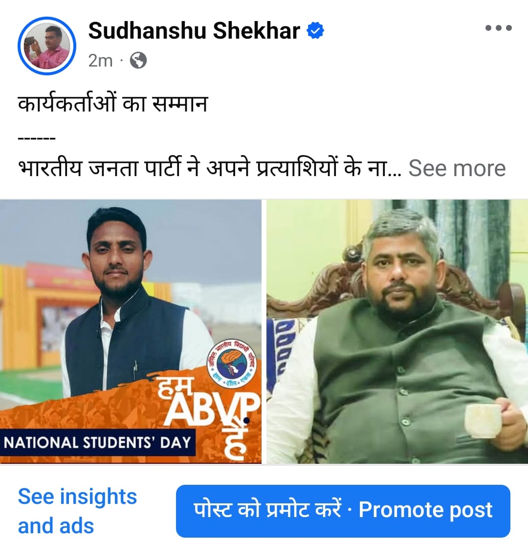Open the left photo of the man in the navy vest
The image size is (528, 544).
click(131, 331)
